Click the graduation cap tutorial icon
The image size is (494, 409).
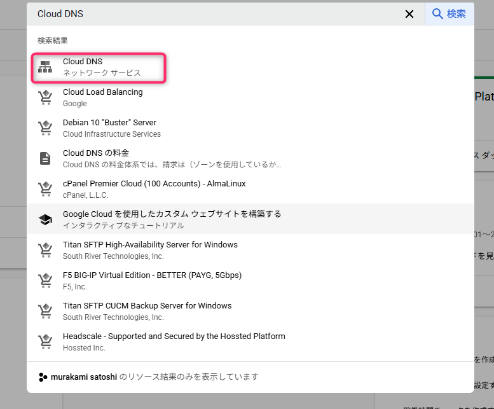pyautogui.click(x=45, y=219)
